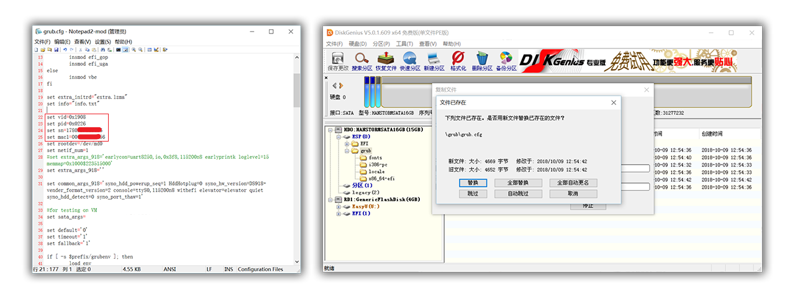Open 分区(P) menu in DiskGenius
The width and height of the screenshot is (795, 298).
[381, 44]
